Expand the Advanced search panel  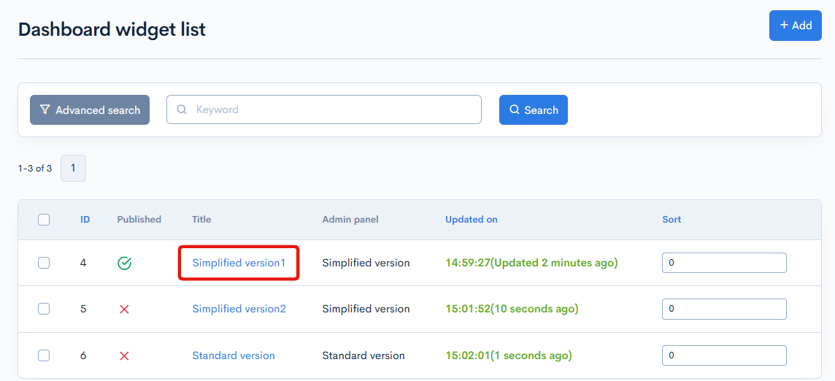click(x=90, y=109)
